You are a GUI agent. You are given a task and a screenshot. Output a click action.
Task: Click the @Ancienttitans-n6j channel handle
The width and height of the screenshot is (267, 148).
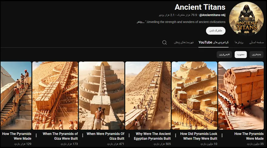(212, 15)
